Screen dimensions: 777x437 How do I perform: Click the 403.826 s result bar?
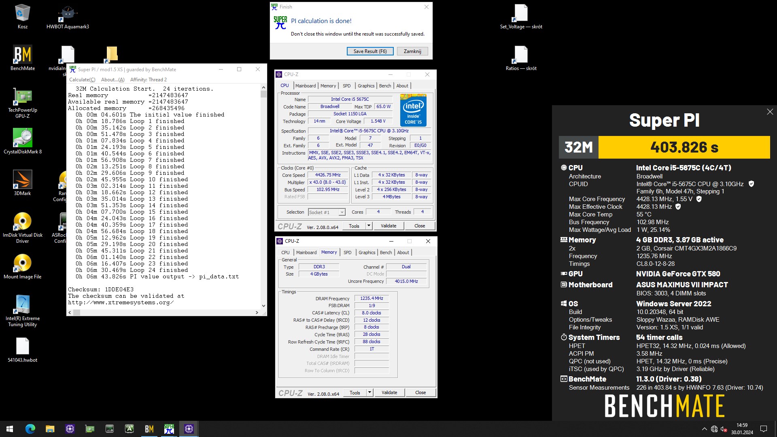click(x=684, y=147)
